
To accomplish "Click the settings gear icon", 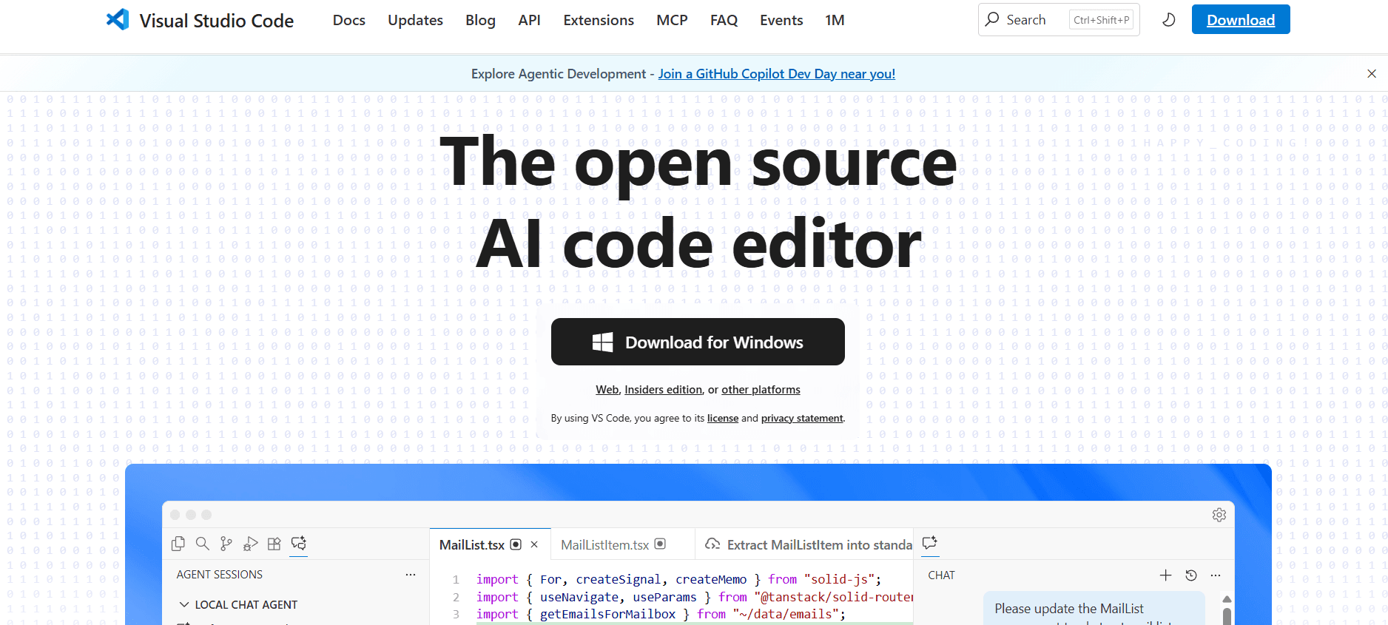I will point(1219,515).
